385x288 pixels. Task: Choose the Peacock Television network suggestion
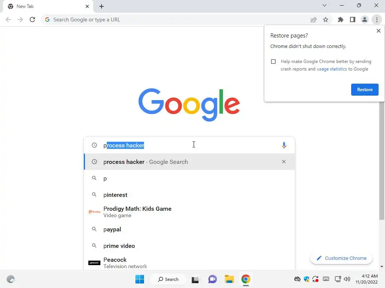tap(189, 262)
